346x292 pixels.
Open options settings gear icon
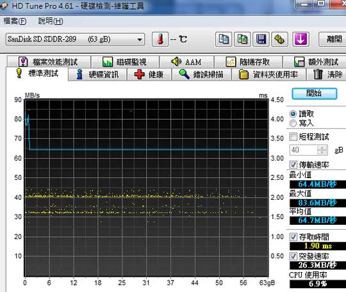[279, 39]
